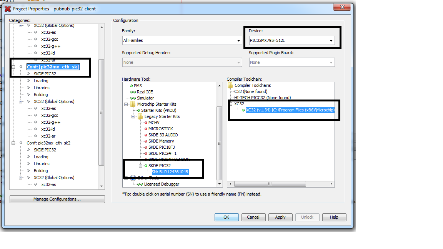Click the Apply button
The height and width of the screenshot is (249, 443).
click(280, 217)
